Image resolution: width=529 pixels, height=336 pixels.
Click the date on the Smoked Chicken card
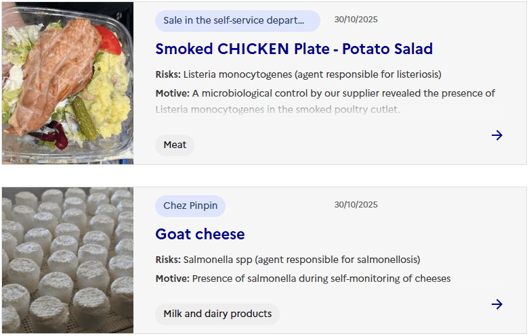pos(356,20)
